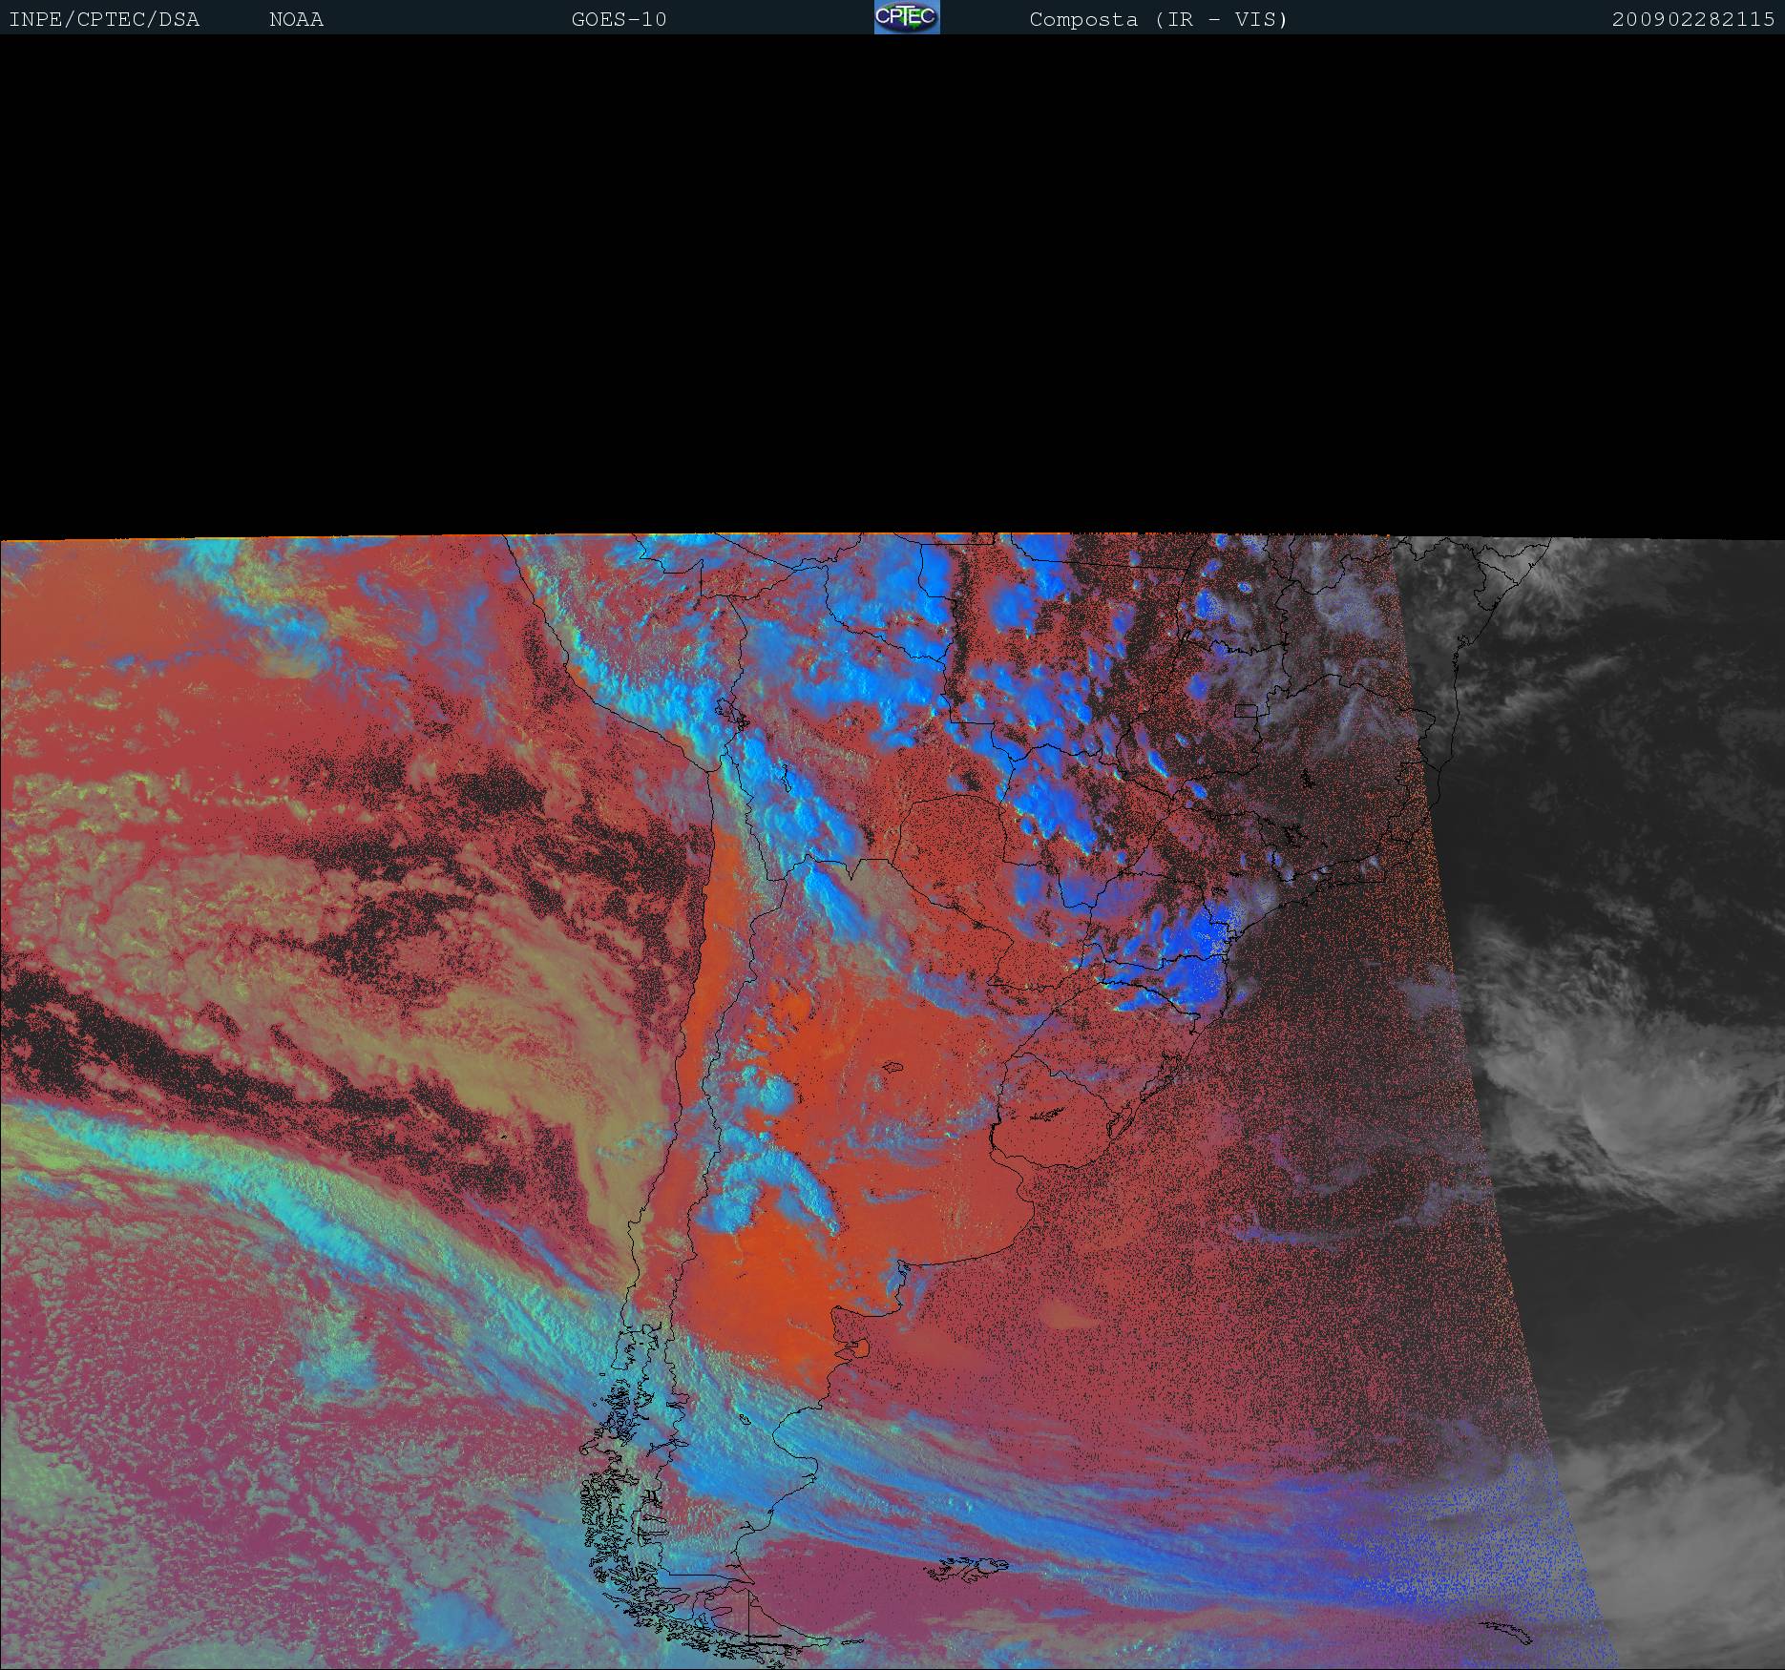Click the CPTEC logo in the header
The image size is (1785, 1670).
point(907,17)
